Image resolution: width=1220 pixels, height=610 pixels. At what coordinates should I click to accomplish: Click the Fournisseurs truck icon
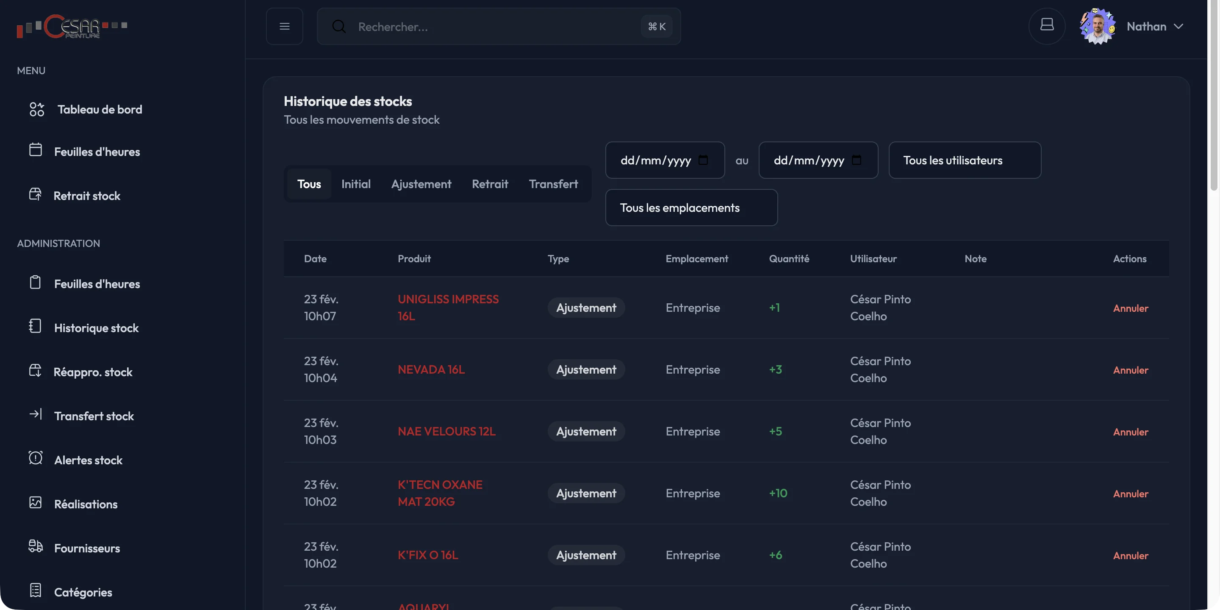[x=36, y=546]
